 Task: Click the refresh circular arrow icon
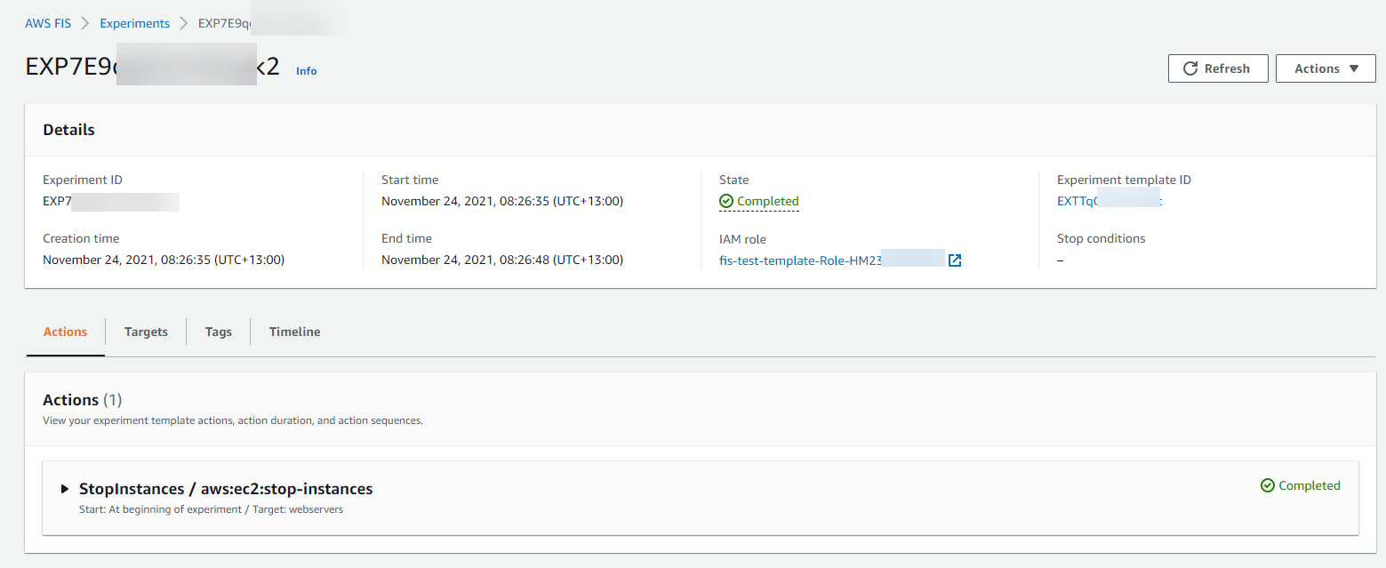click(x=1190, y=68)
